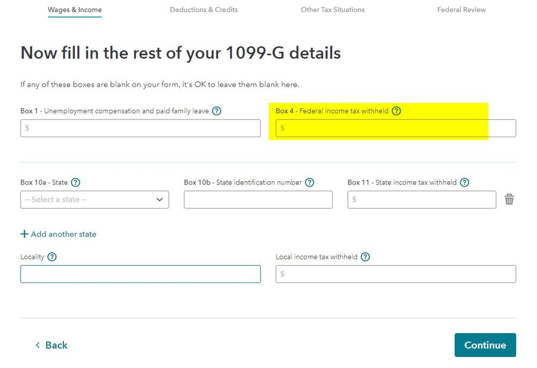Screen dimensions: 537x368
Task: Click the Box 4 federal tax input field
Action: (396, 128)
